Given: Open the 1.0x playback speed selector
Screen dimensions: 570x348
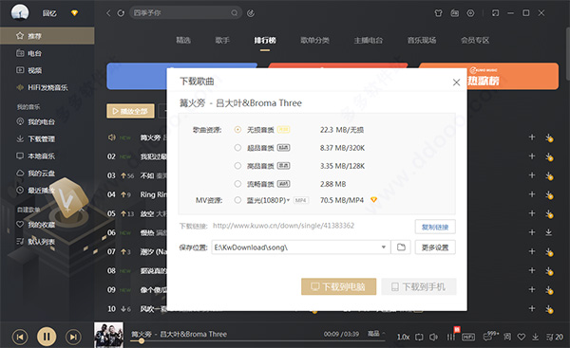Looking at the screenshot, I should tap(403, 338).
